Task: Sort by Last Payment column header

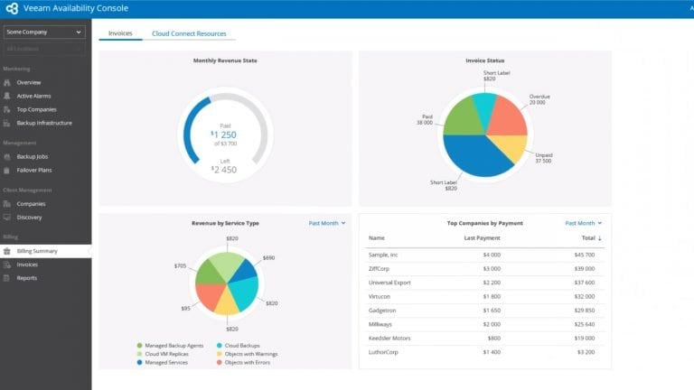Action: [x=482, y=238]
